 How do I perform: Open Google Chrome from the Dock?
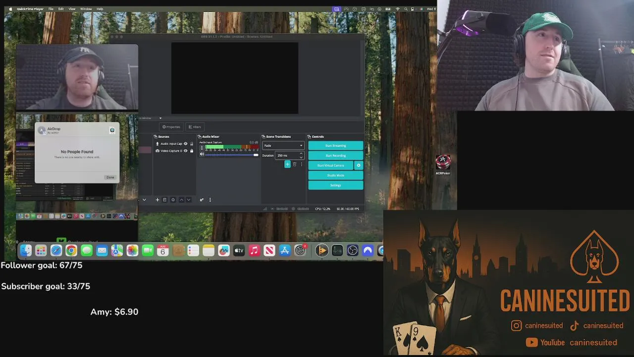coord(71,251)
